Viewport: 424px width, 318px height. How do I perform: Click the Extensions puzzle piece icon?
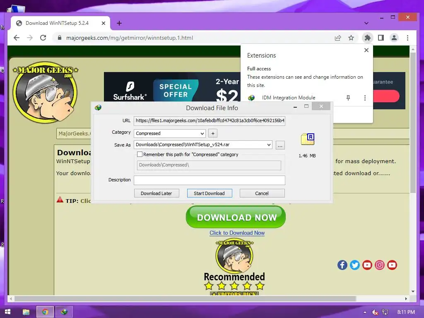tap(368, 38)
